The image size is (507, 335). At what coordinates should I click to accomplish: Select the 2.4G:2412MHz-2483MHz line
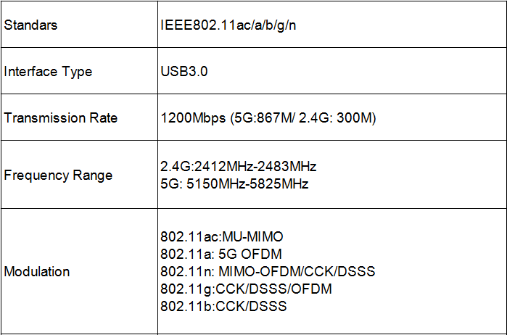tap(239, 167)
